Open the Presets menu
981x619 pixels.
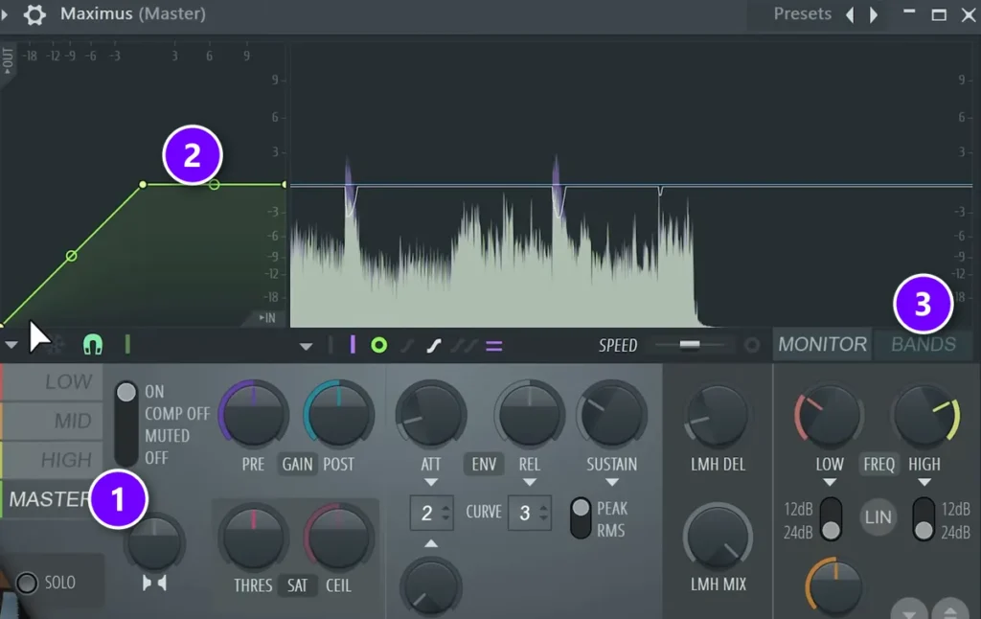click(x=802, y=13)
